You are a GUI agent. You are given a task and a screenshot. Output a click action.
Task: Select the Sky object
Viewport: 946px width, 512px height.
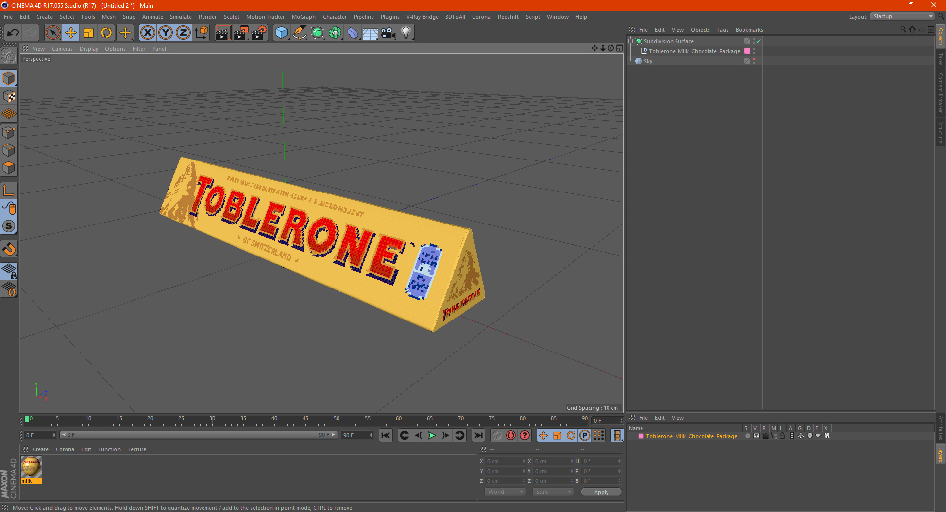(648, 61)
